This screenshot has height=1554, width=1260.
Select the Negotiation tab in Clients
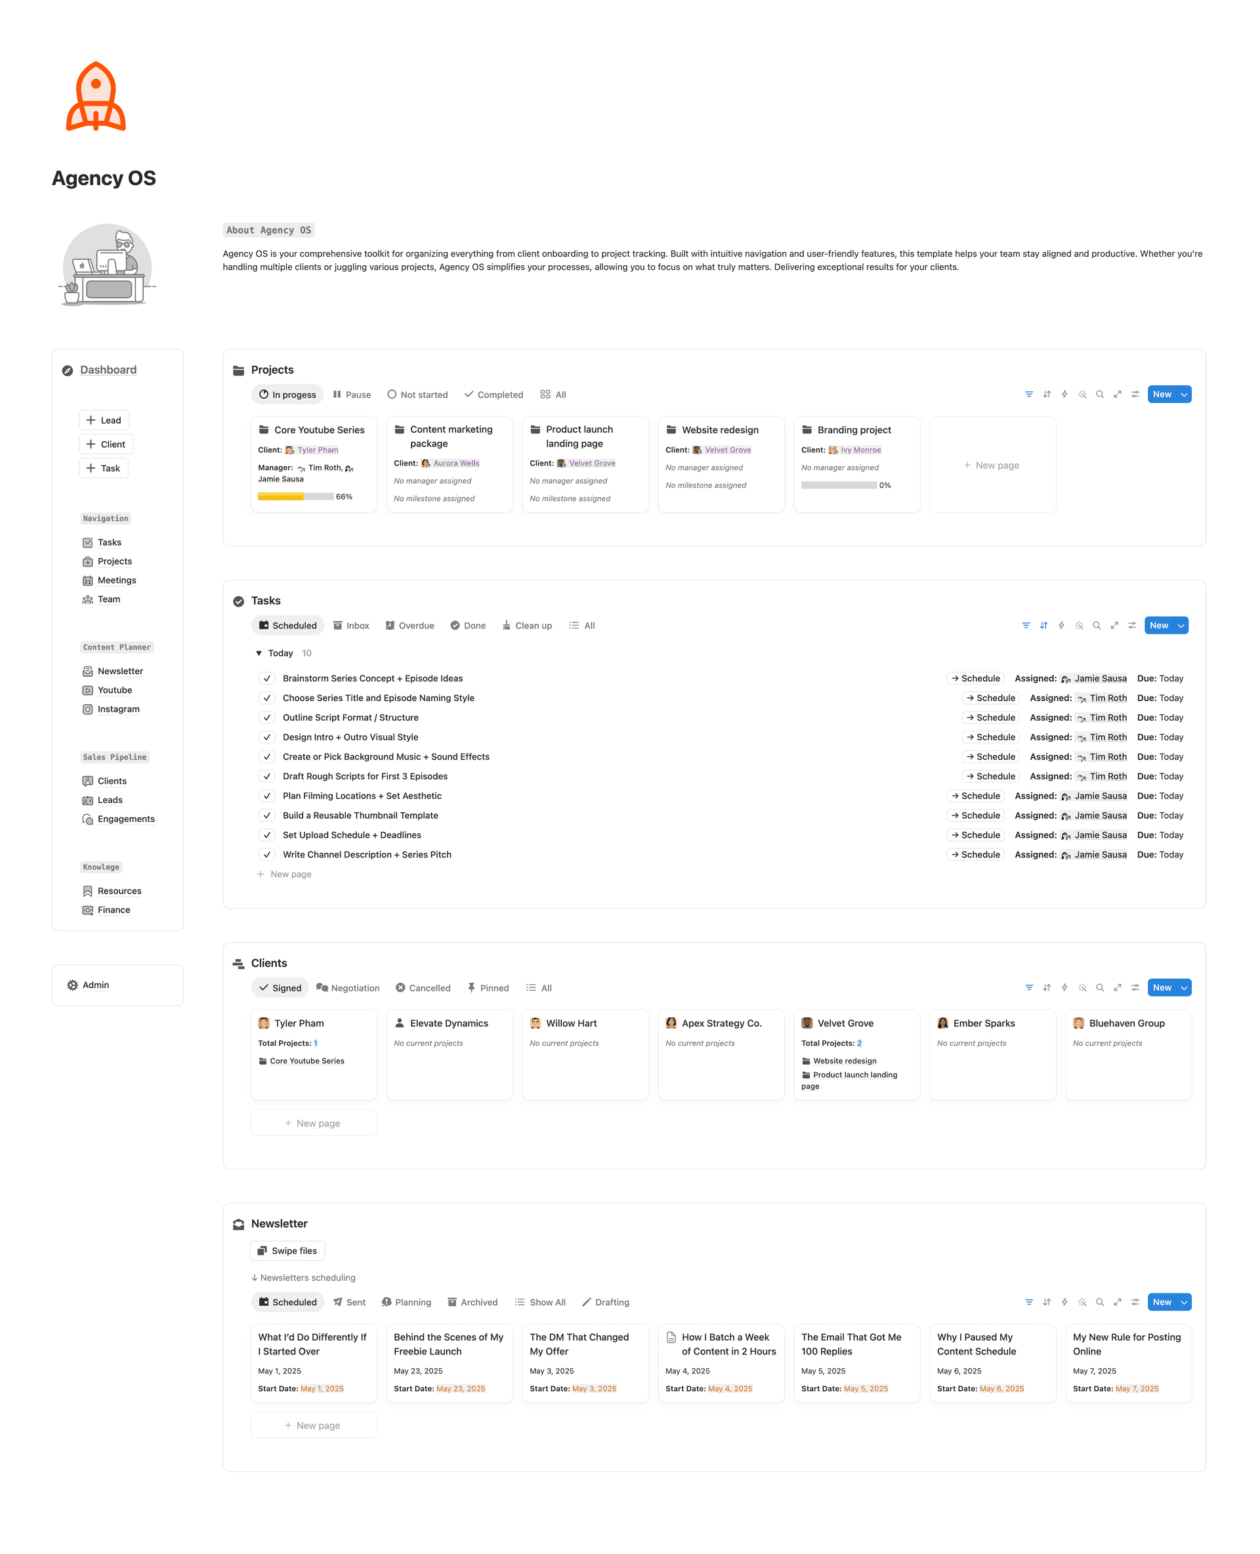point(348,987)
